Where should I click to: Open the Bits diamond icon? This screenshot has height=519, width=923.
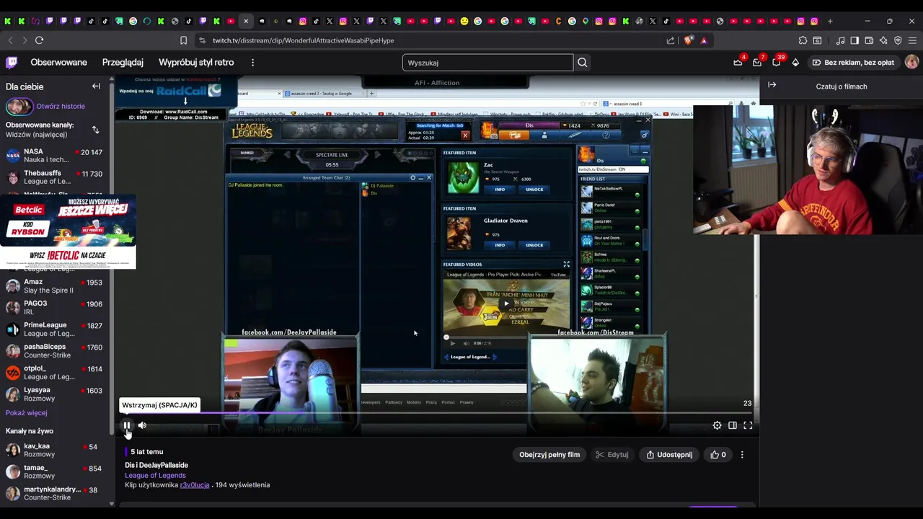pos(795,63)
